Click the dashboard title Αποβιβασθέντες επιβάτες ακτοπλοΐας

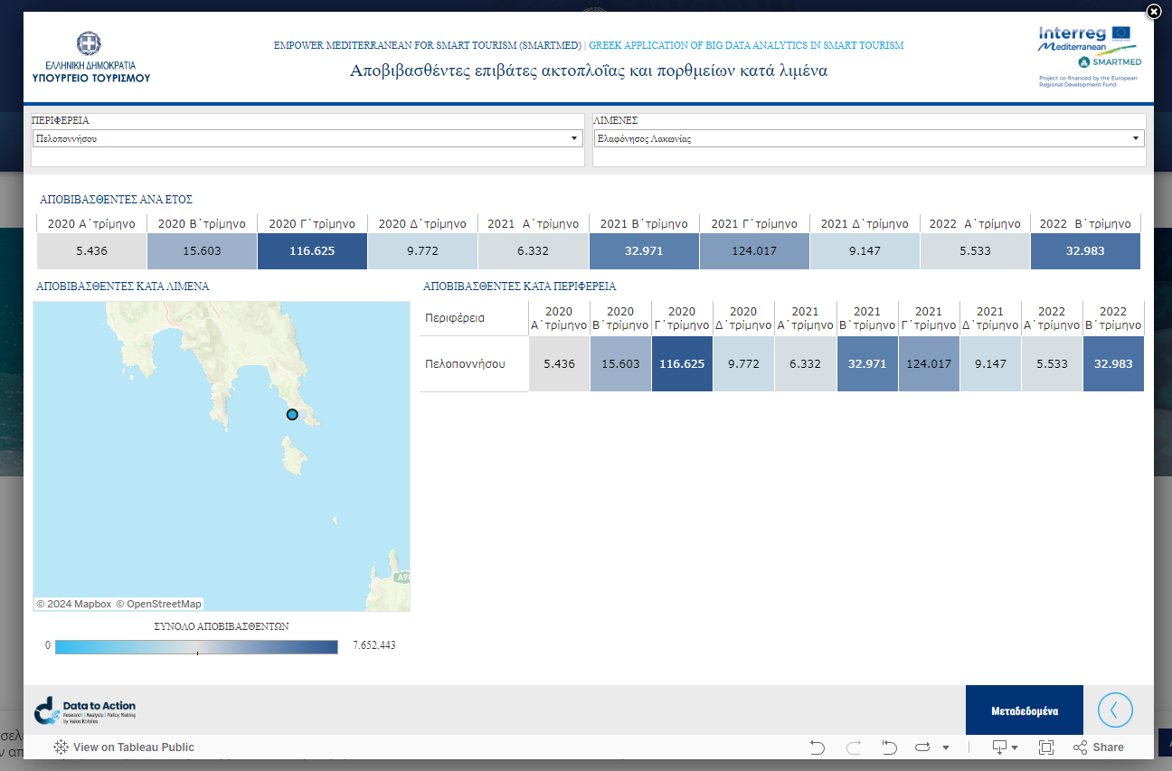(x=589, y=71)
